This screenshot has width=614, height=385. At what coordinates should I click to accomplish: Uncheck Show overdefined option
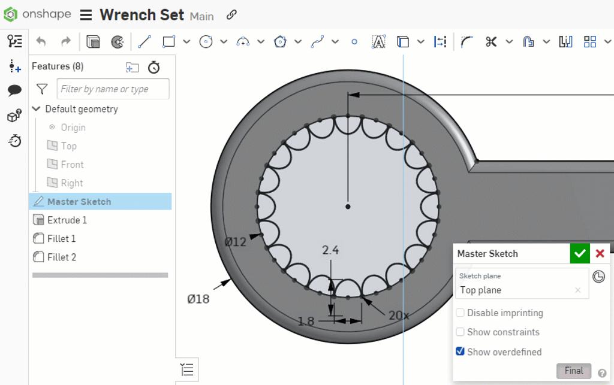click(x=460, y=352)
